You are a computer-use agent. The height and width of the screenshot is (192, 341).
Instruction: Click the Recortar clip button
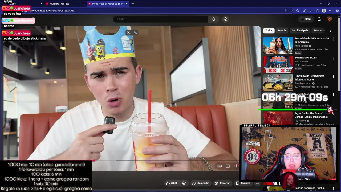222,183
